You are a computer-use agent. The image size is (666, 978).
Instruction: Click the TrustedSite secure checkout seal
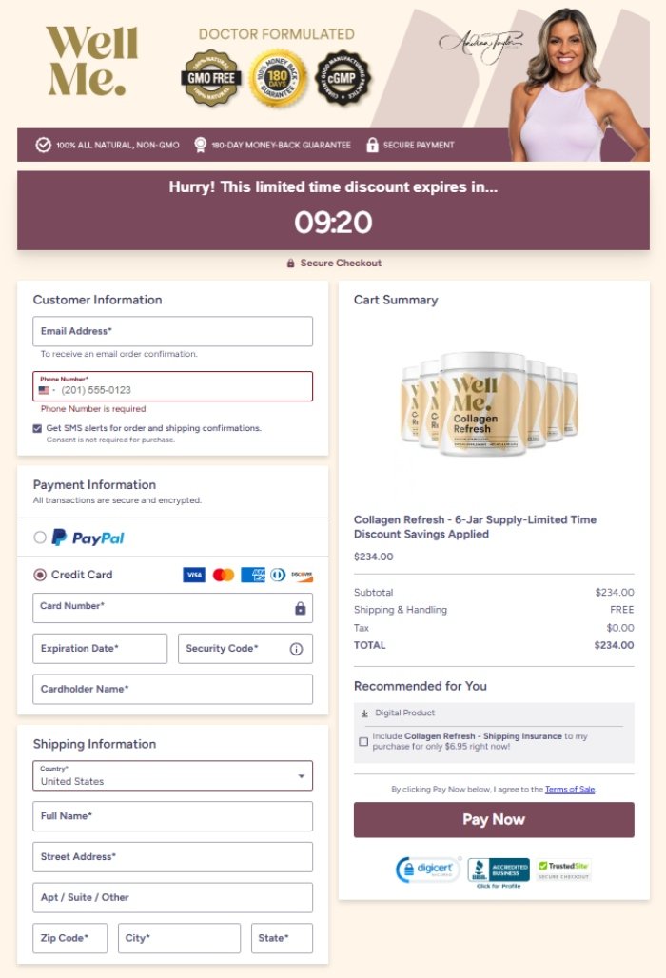coord(566,867)
